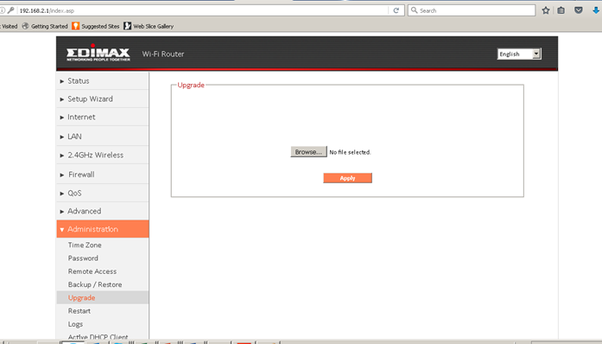This screenshot has height=344, width=602.
Task: Click the browser reload icon
Action: click(x=396, y=10)
